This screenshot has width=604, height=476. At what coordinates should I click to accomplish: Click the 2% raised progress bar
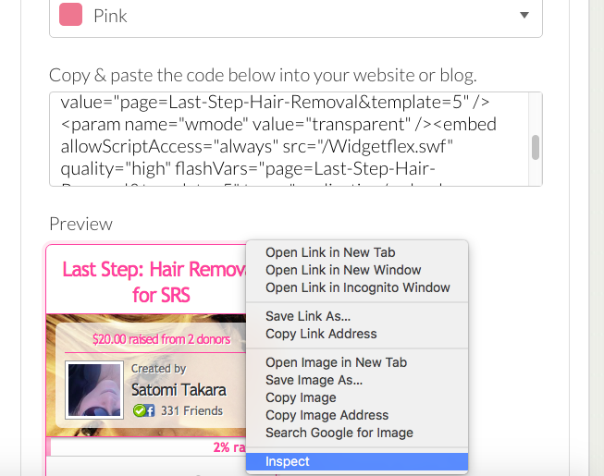pyautogui.click(x=146, y=447)
